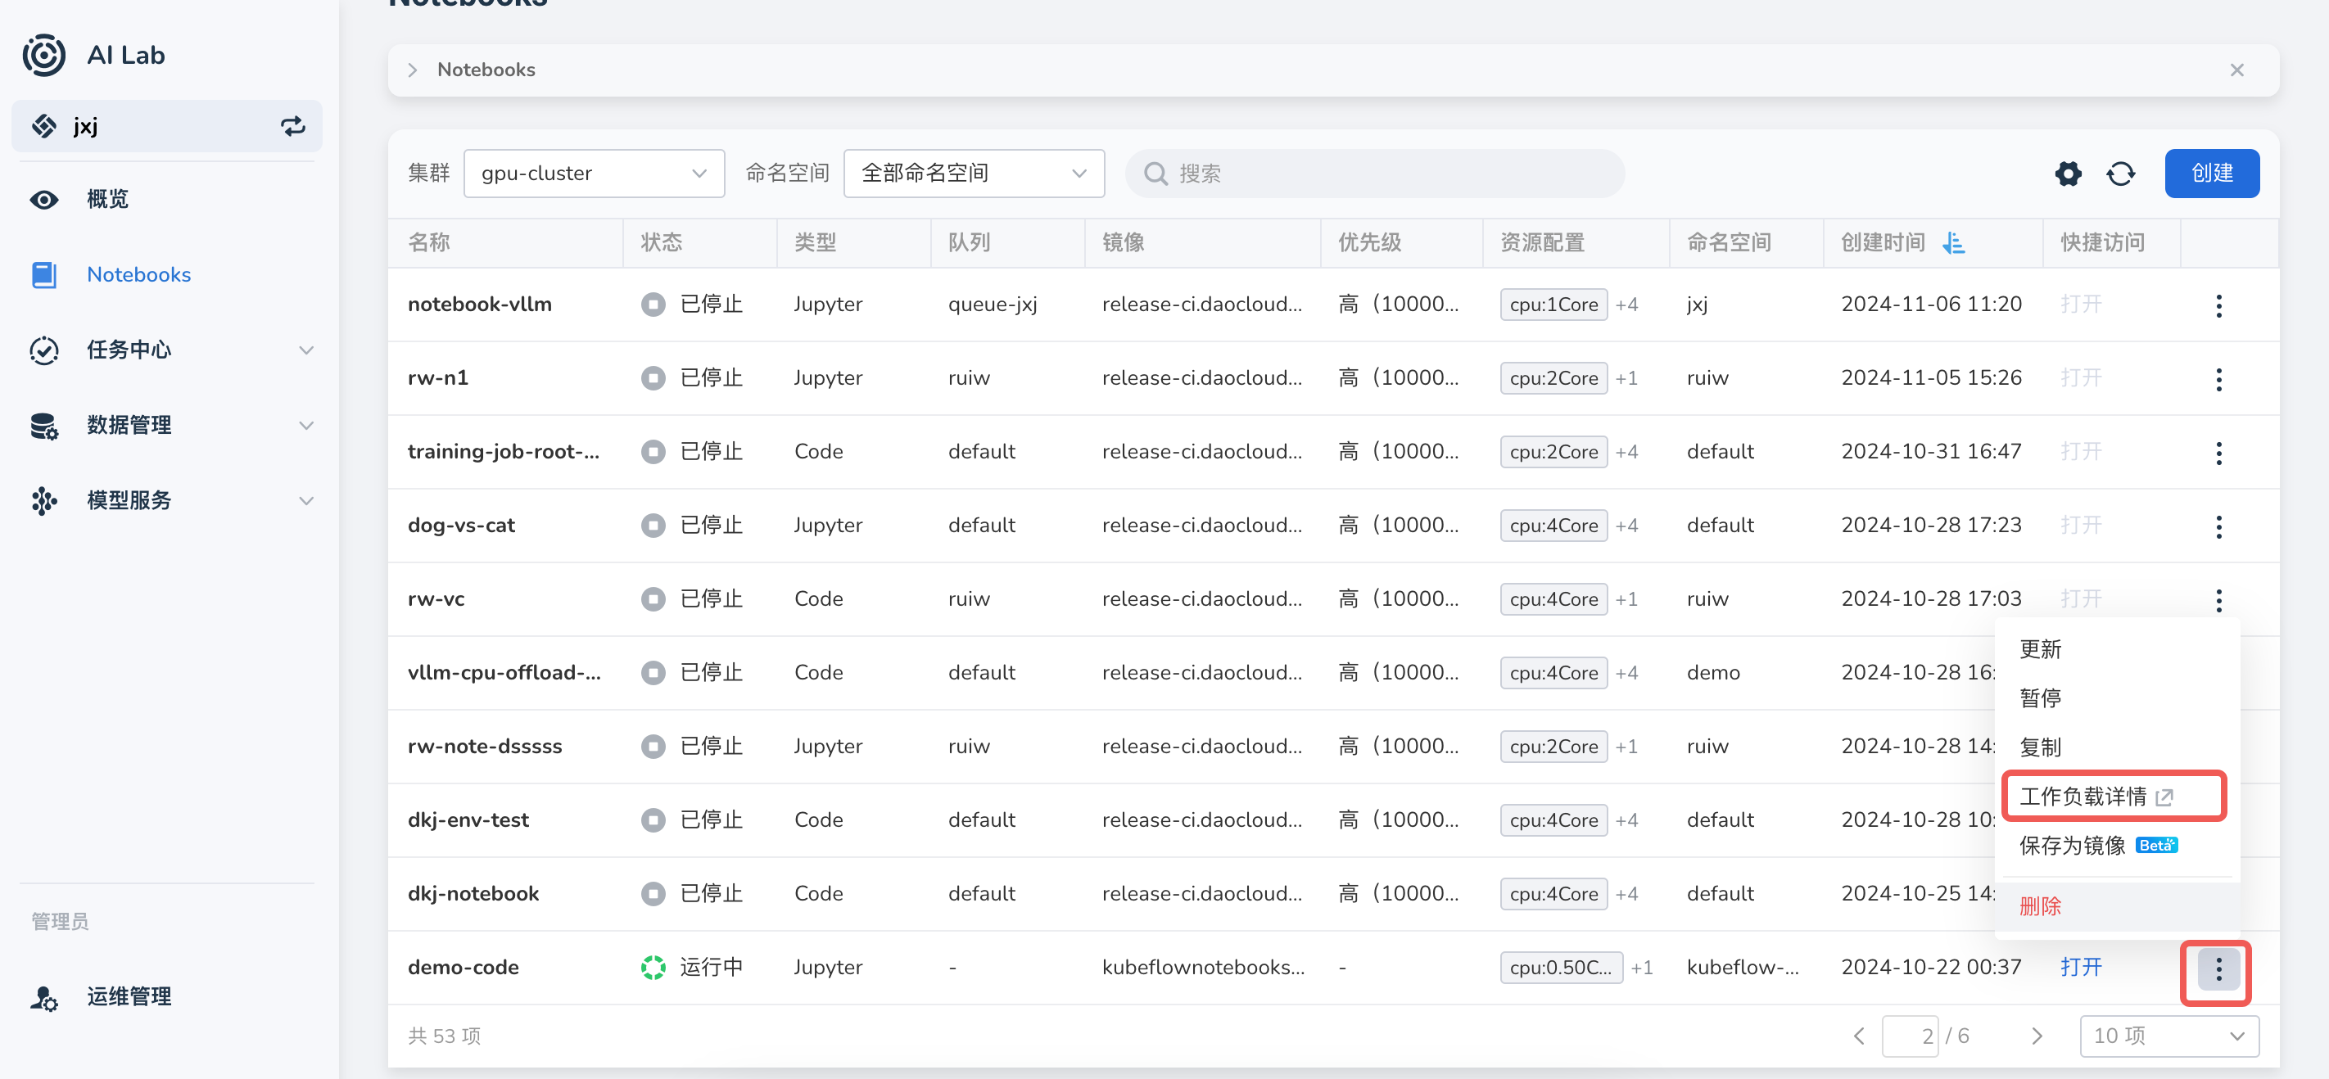Click the 名称 column header
This screenshot has height=1079, width=2329.
(428, 242)
